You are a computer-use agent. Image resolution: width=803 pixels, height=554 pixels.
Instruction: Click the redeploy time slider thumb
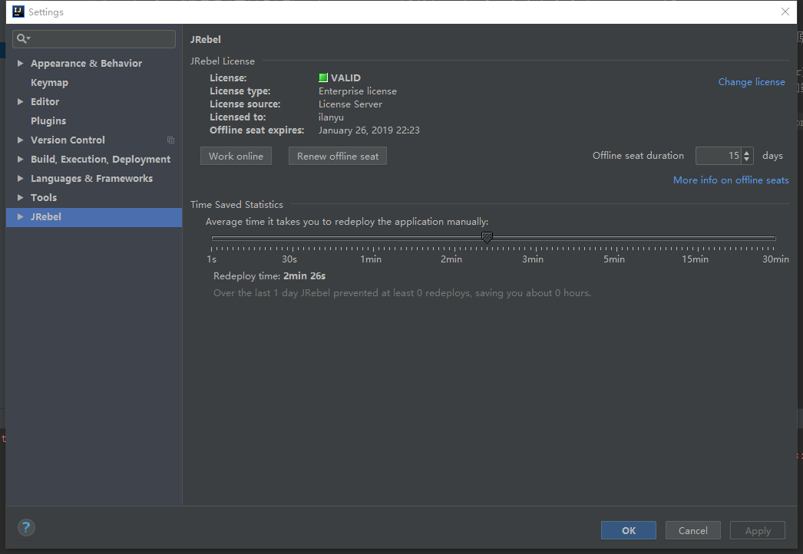tap(487, 237)
